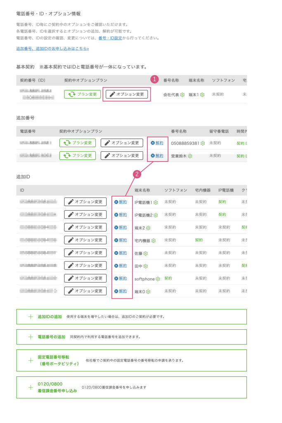Open gear settings for IP電話機1
The image size is (282, 423).
[156, 202]
